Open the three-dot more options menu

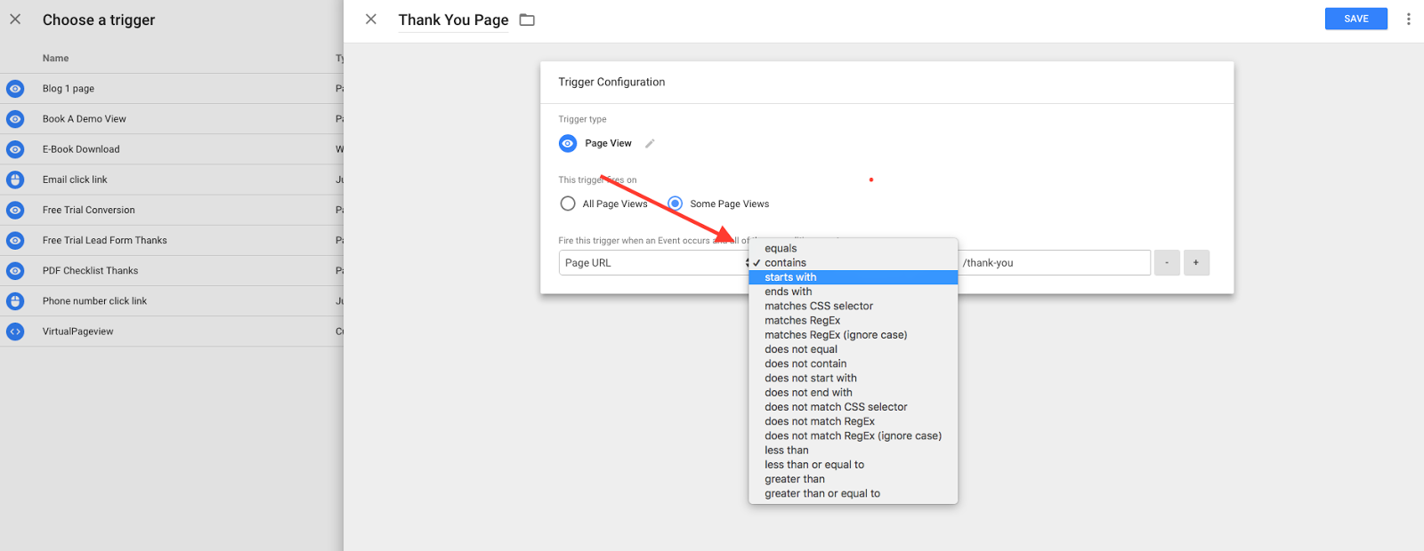1408,19
